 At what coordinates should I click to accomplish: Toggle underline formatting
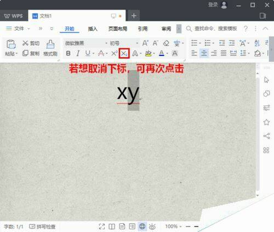click(88, 53)
